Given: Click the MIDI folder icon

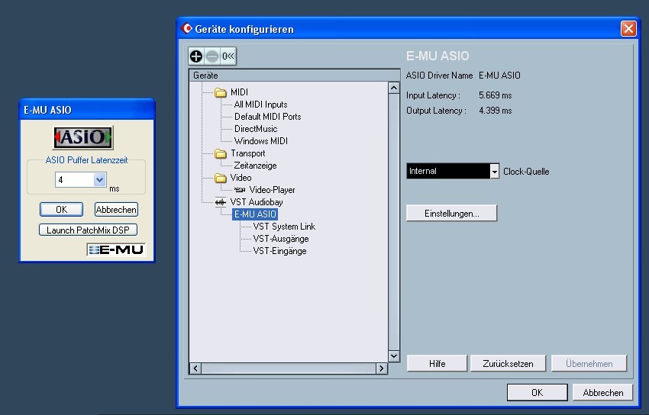Looking at the screenshot, I should click(x=221, y=92).
